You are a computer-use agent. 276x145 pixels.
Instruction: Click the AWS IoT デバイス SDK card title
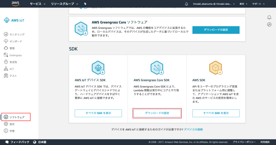90,80
